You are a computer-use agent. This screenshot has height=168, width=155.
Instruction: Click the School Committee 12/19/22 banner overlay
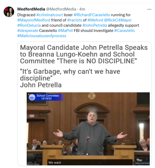pos(46,97)
